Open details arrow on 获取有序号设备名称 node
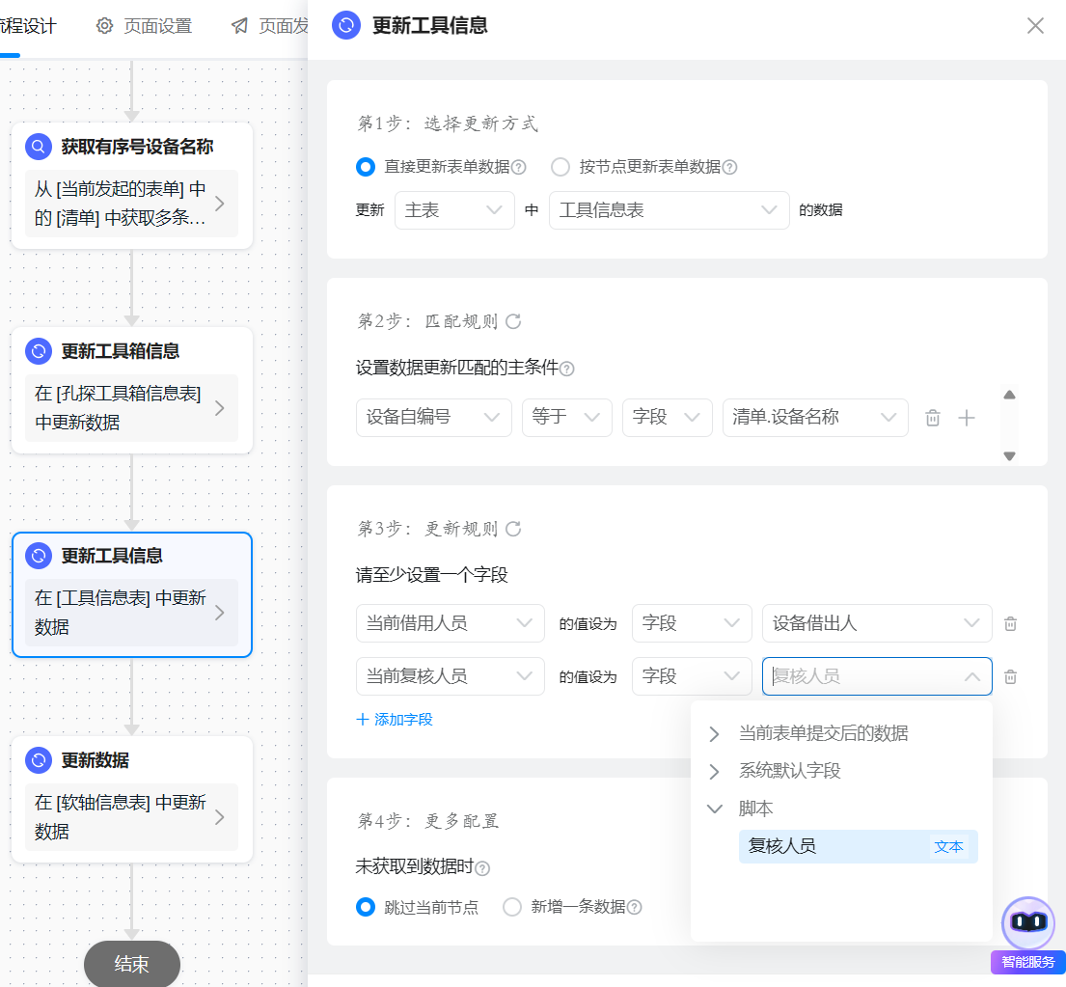 pyautogui.click(x=220, y=204)
